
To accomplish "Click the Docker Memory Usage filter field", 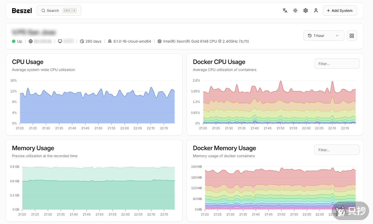I will tap(337, 150).
